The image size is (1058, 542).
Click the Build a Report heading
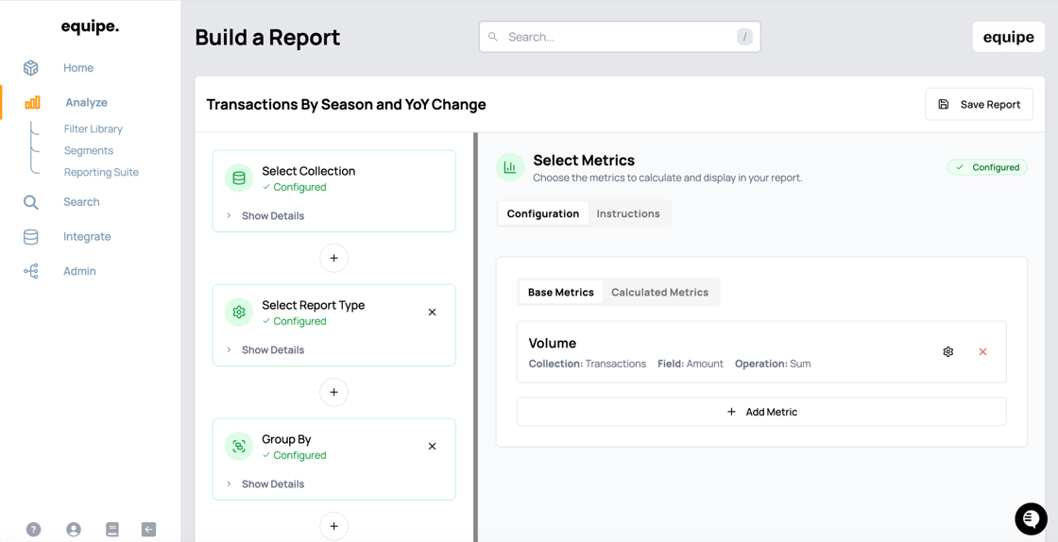point(268,38)
